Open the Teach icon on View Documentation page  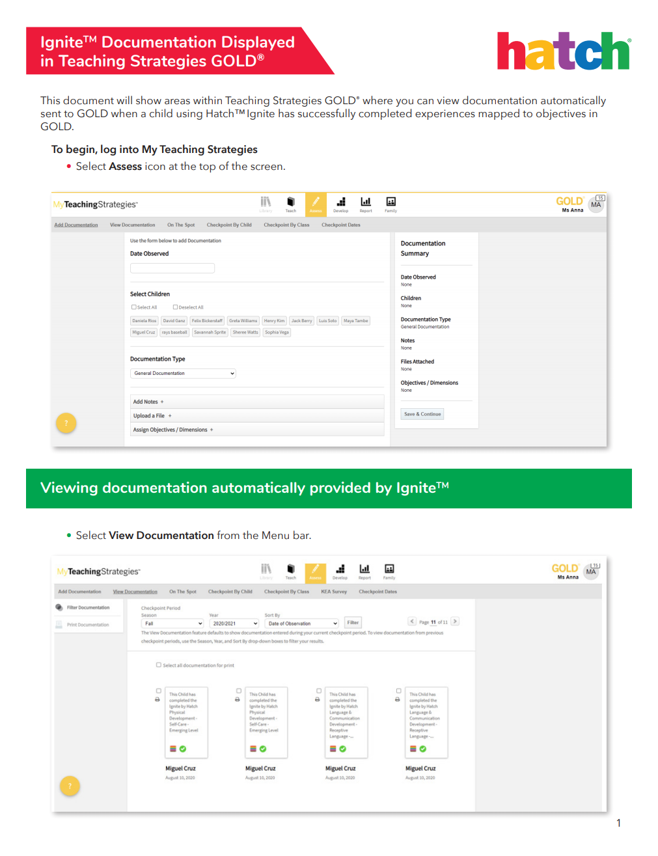pyautogui.click(x=291, y=572)
